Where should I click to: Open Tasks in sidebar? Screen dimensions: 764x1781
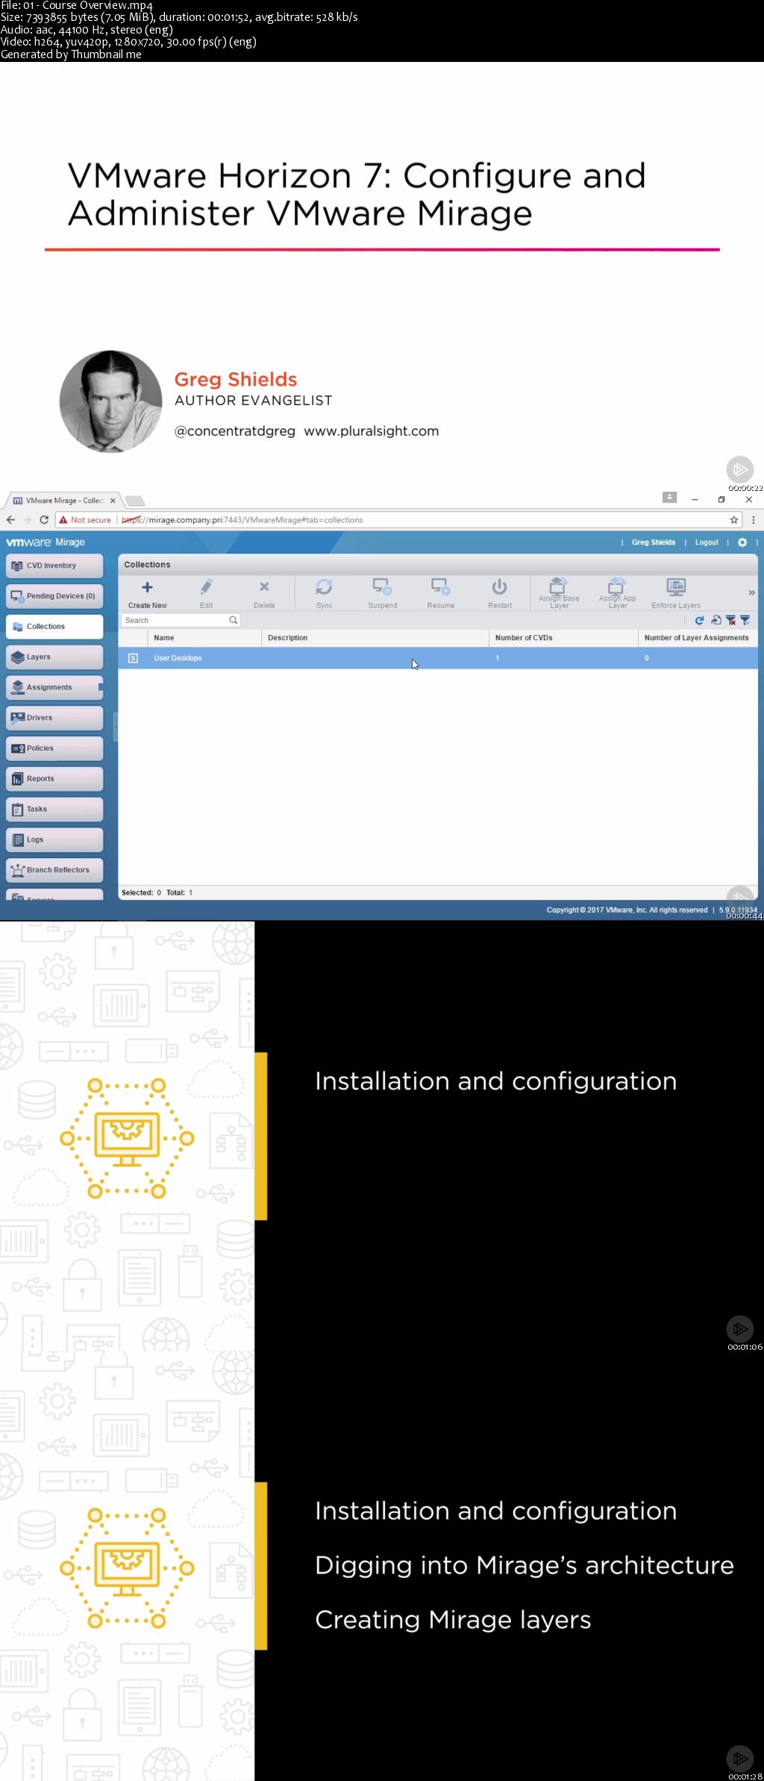coord(54,810)
